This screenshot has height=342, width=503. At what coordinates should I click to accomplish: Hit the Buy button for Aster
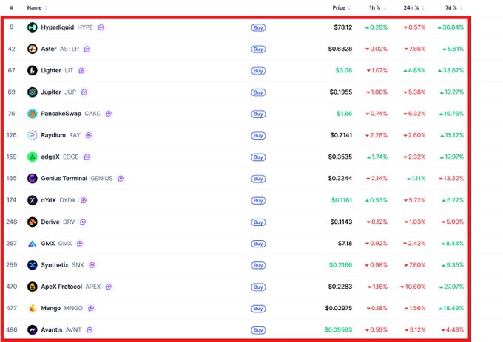tap(258, 49)
